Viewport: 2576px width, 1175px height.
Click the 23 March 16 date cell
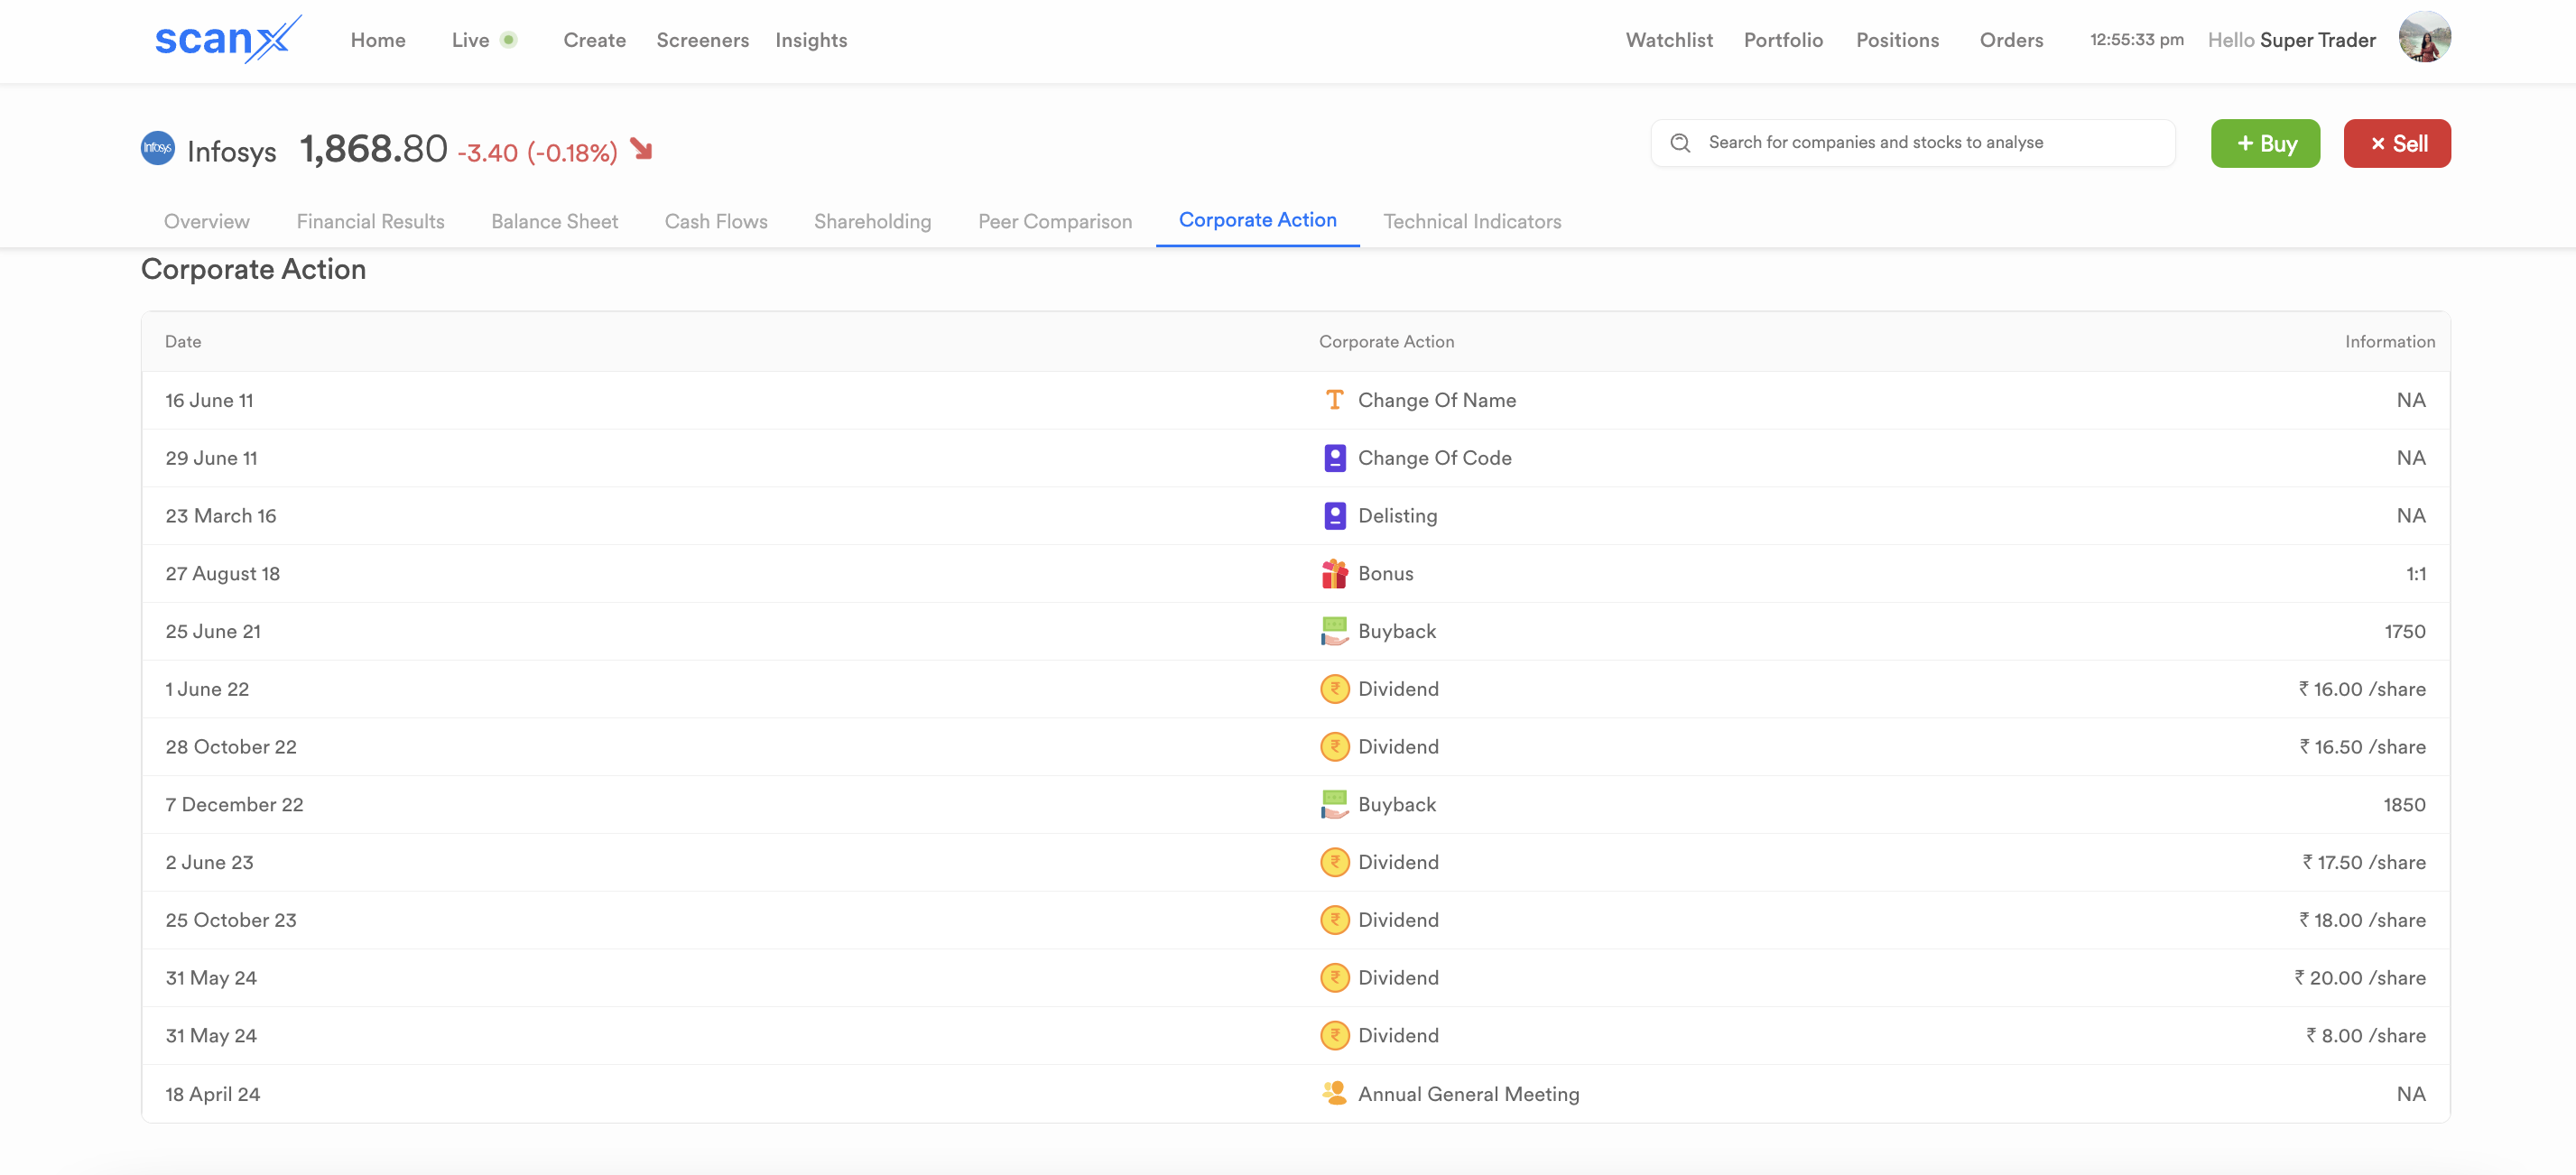click(221, 516)
